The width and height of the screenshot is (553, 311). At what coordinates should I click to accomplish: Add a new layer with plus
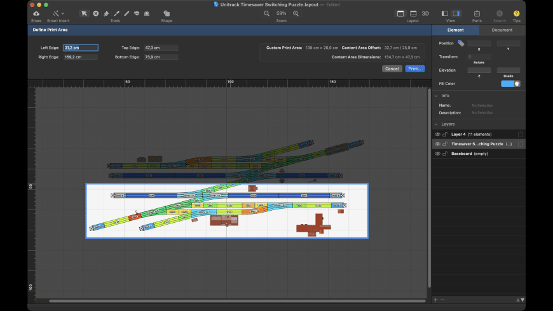tap(436, 300)
